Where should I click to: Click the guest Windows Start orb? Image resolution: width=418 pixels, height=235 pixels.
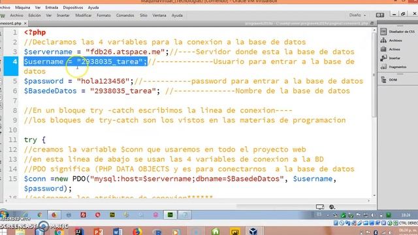(x=5, y=215)
